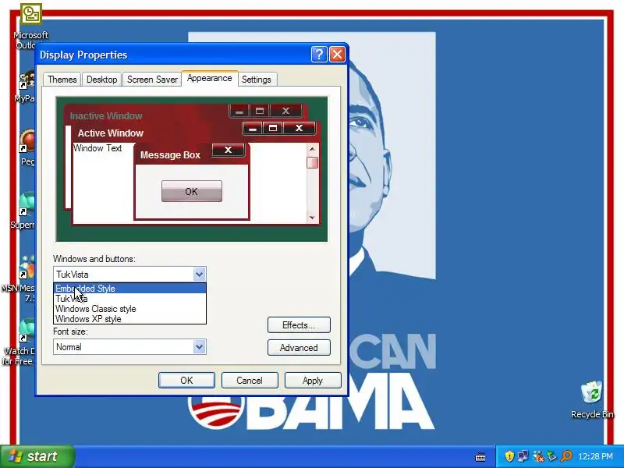The width and height of the screenshot is (624, 468).
Task: Click the preview Active Window close button
Action: (x=300, y=128)
